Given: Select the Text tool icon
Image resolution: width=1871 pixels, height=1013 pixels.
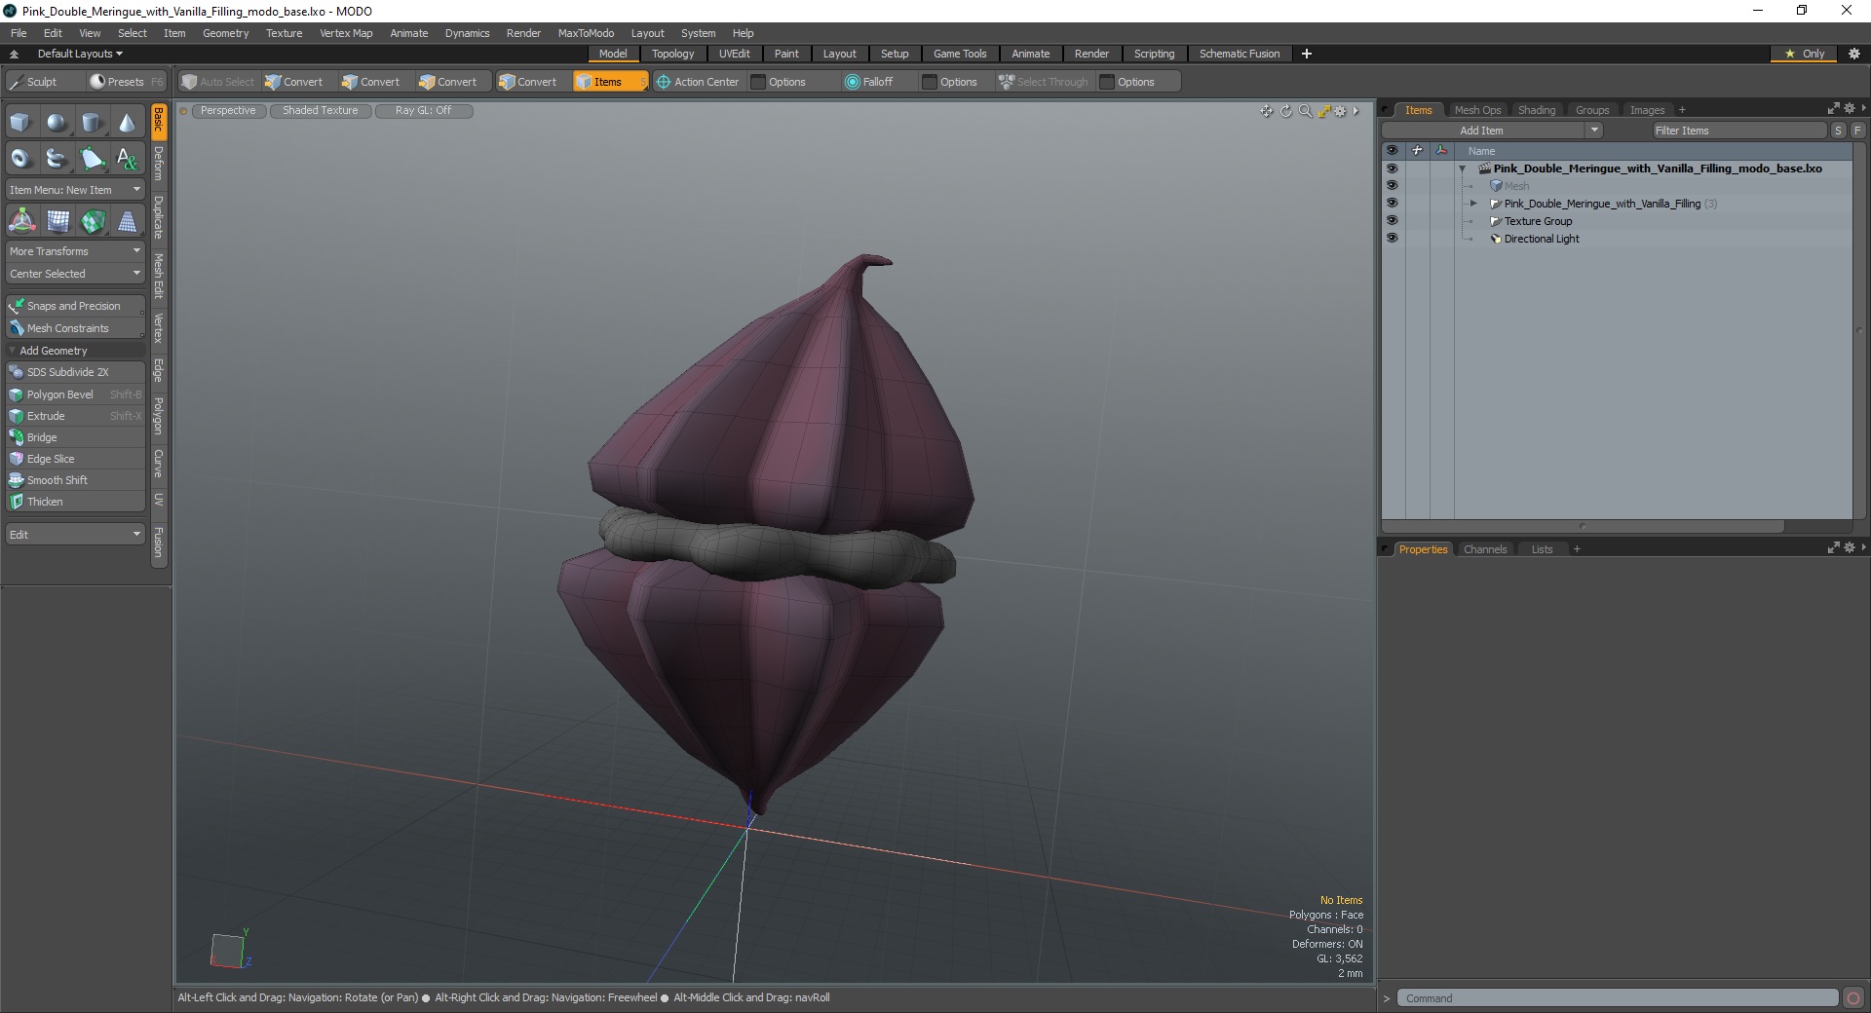Looking at the screenshot, I should 127,158.
